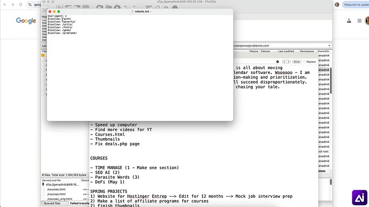The width and height of the screenshot is (369, 207).
Task: Click the Google logo
Action: click(x=26, y=21)
